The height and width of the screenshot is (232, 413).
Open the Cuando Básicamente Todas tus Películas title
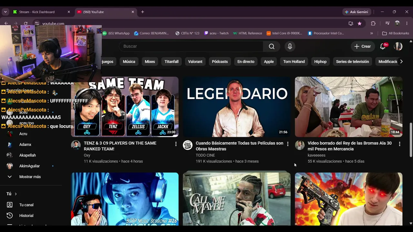(x=239, y=146)
